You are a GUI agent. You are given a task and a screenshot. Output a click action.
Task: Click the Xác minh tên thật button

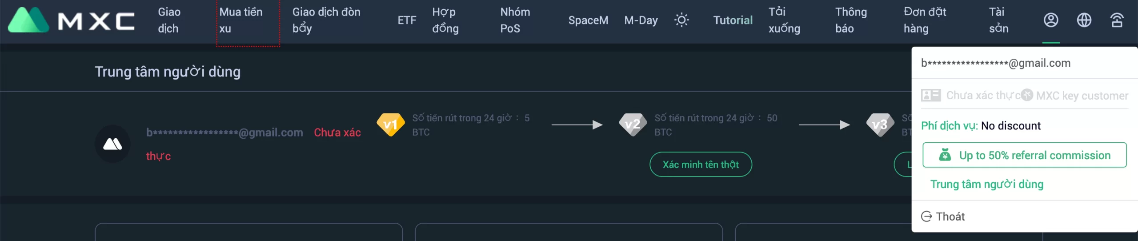pos(701,165)
